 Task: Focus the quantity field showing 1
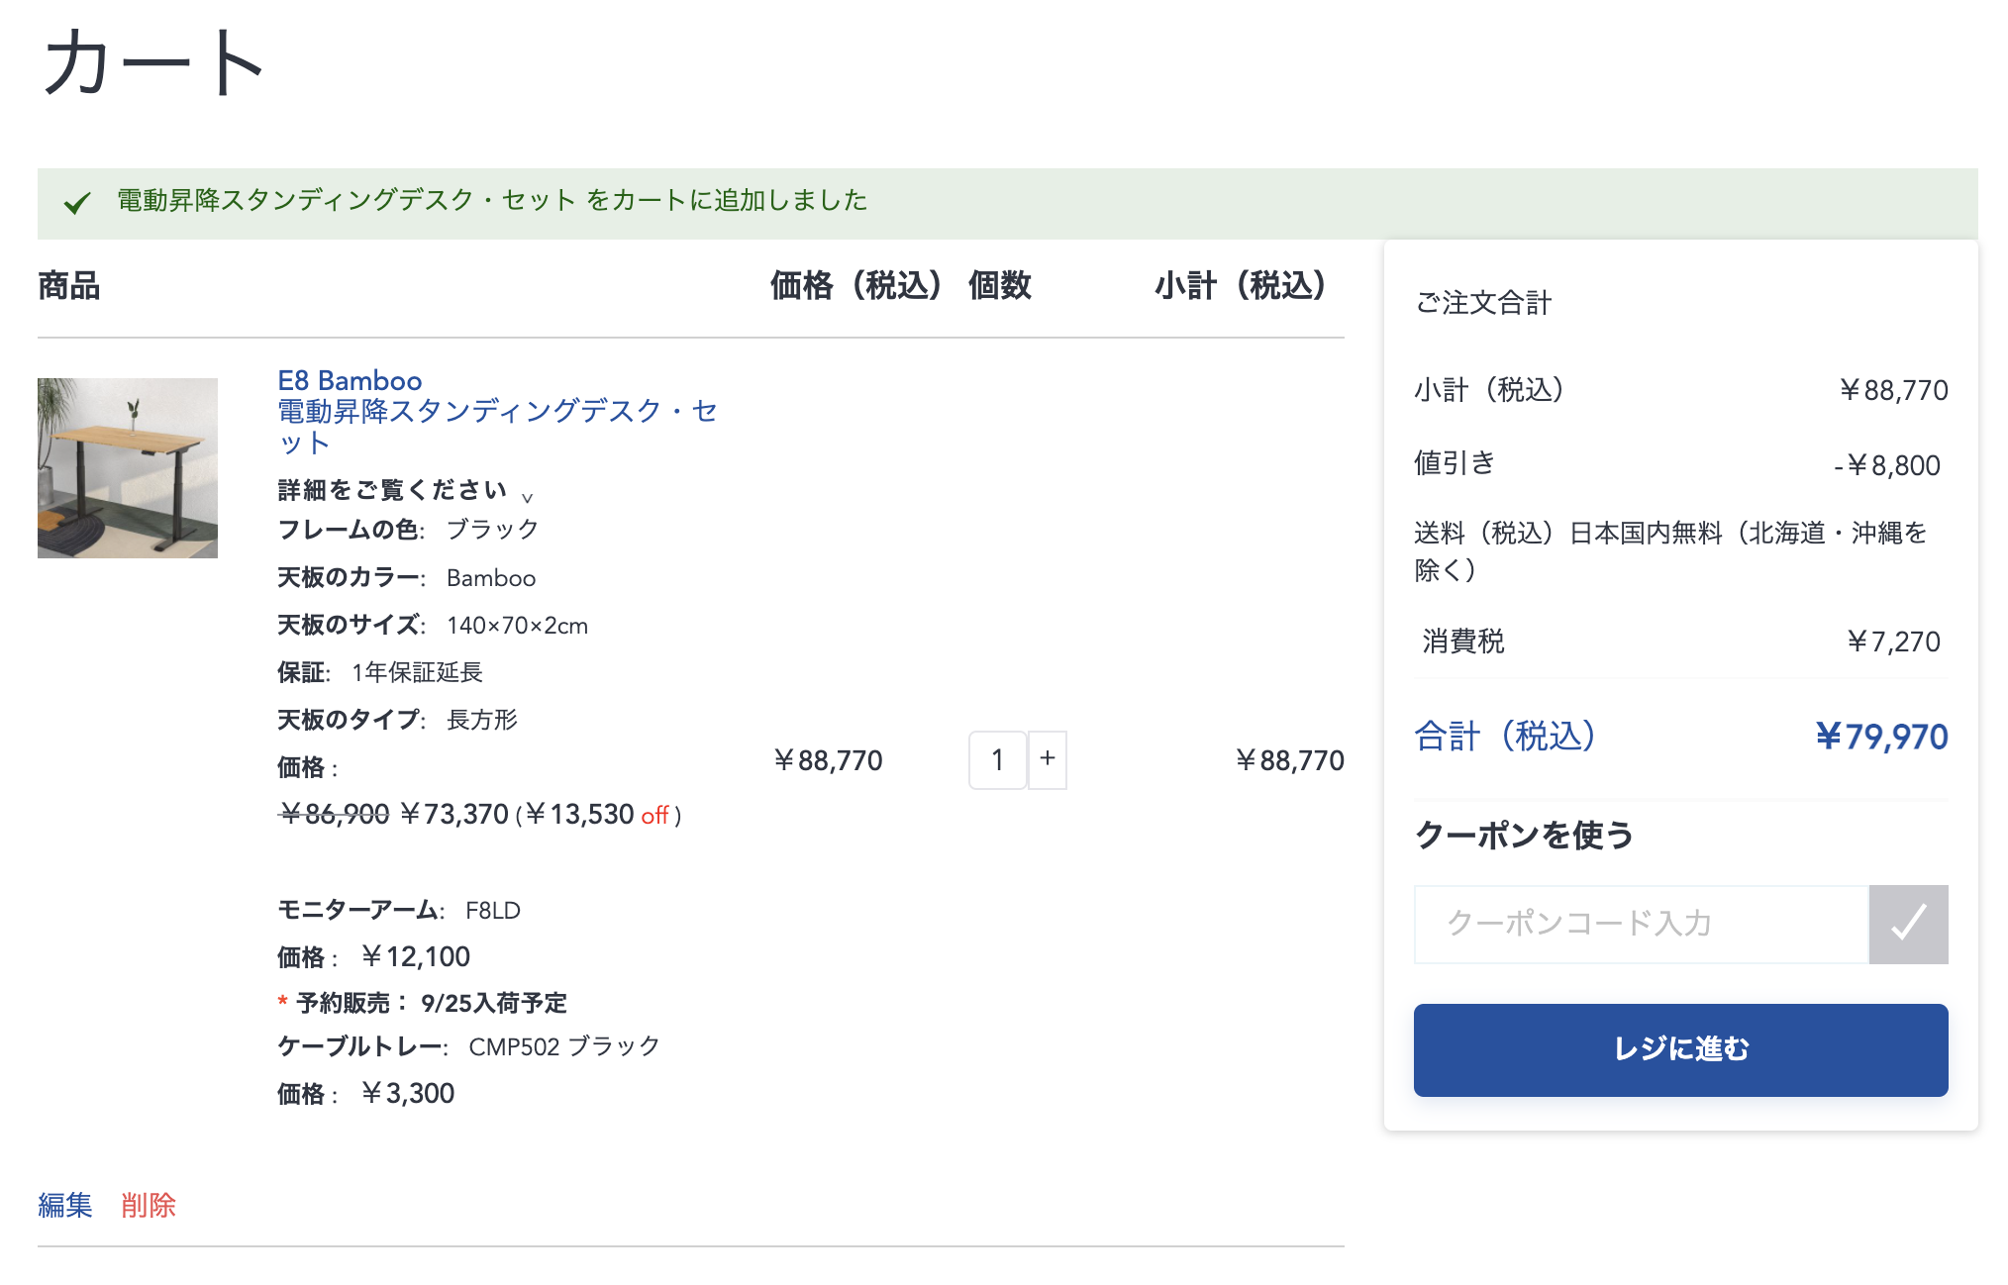coord(997,759)
